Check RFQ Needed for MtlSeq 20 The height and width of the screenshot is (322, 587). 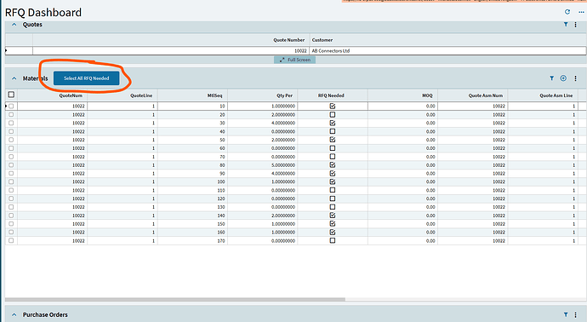click(x=333, y=115)
